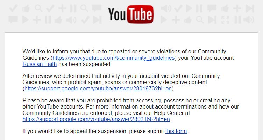Click thumbs-up icon between first checkmark and magnifier
This screenshot has height=140, width=263.
point(26,8)
